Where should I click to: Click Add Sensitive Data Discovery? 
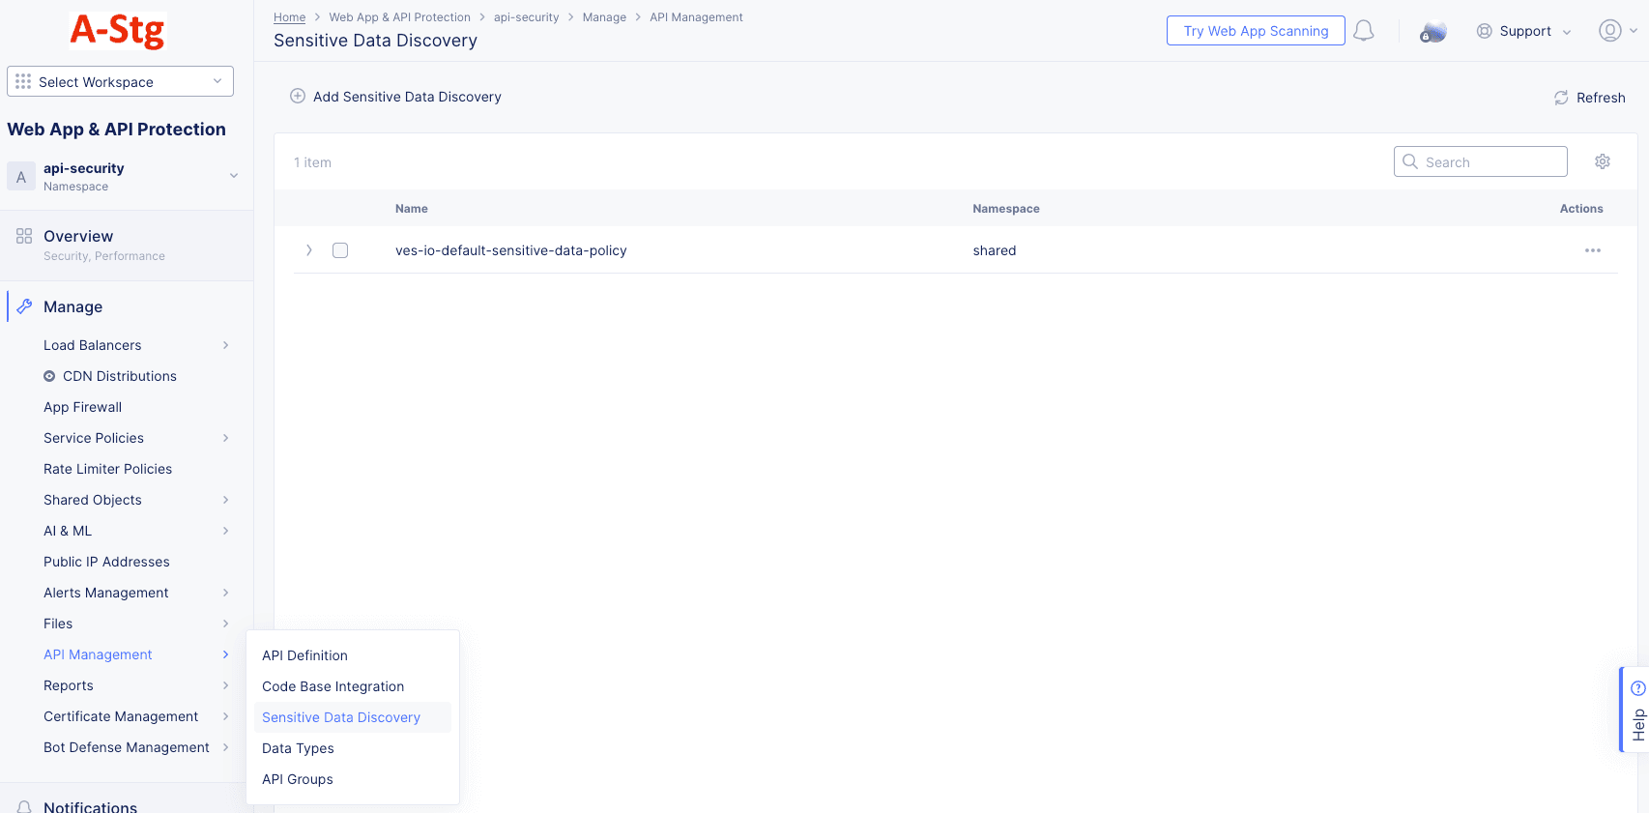click(396, 97)
